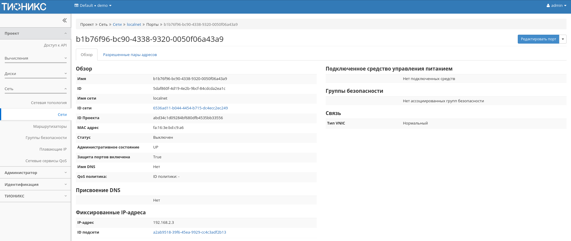Screen dimensions: 571x241
Task: Expand the Администратор sidebar section
Action: point(36,173)
